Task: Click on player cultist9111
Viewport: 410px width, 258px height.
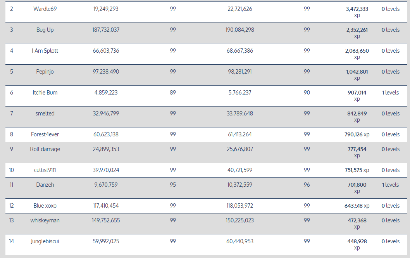Action: pos(45,170)
